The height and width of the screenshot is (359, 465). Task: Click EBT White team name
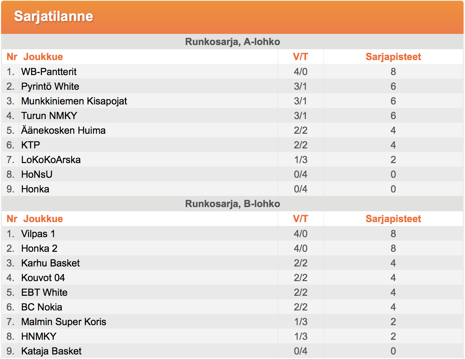pos(44,292)
